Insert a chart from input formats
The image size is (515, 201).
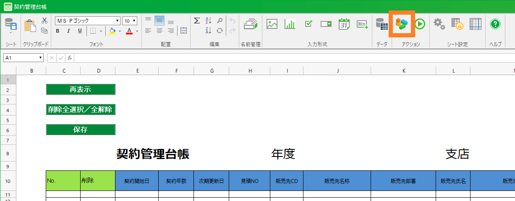(x=290, y=24)
